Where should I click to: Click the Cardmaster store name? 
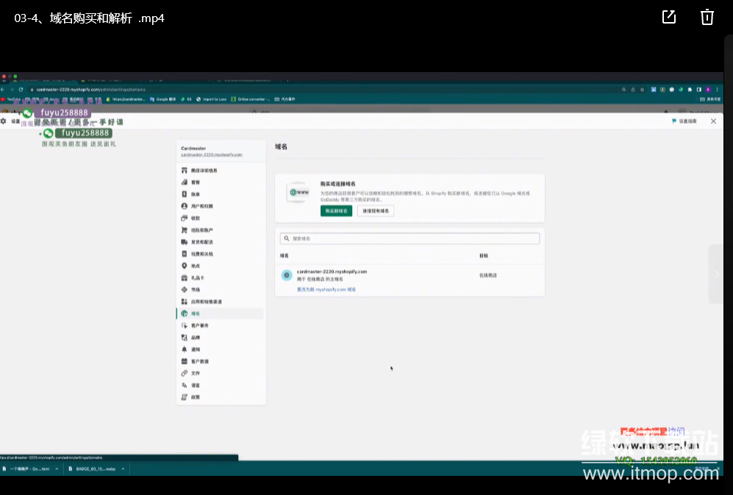(193, 149)
